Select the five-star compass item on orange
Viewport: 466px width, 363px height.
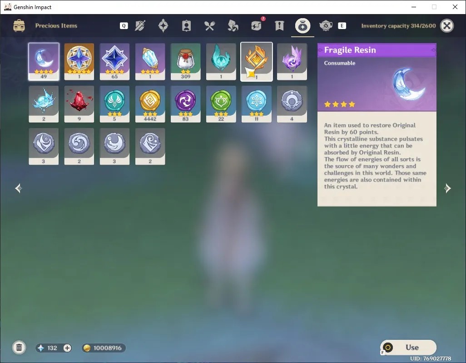[x=79, y=61]
